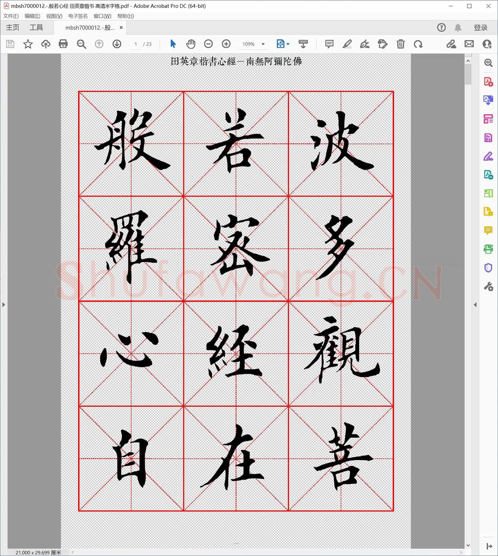Bookmark file with star icon
Screen dimensions: 498x556
[x=28, y=44]
